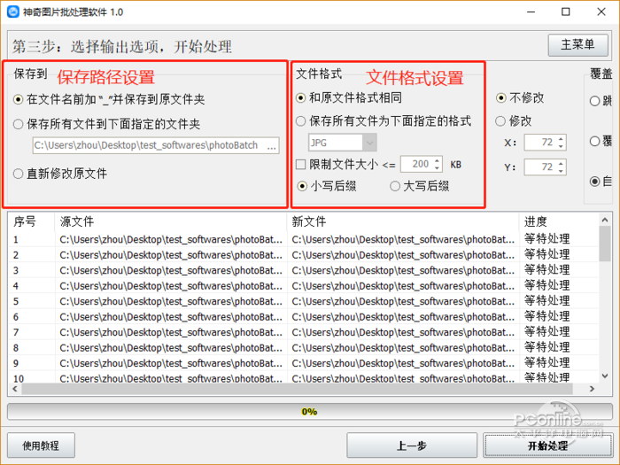Click the horizontal scrollbar thumb
Screen dimensions: 620x465
click(x=297, y=389)
